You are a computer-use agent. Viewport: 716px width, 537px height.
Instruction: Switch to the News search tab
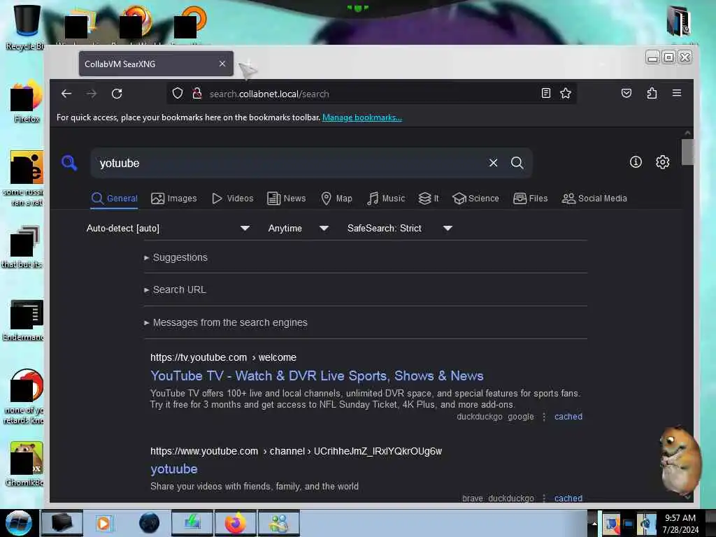pyautogui.click(x=286, y=199)
